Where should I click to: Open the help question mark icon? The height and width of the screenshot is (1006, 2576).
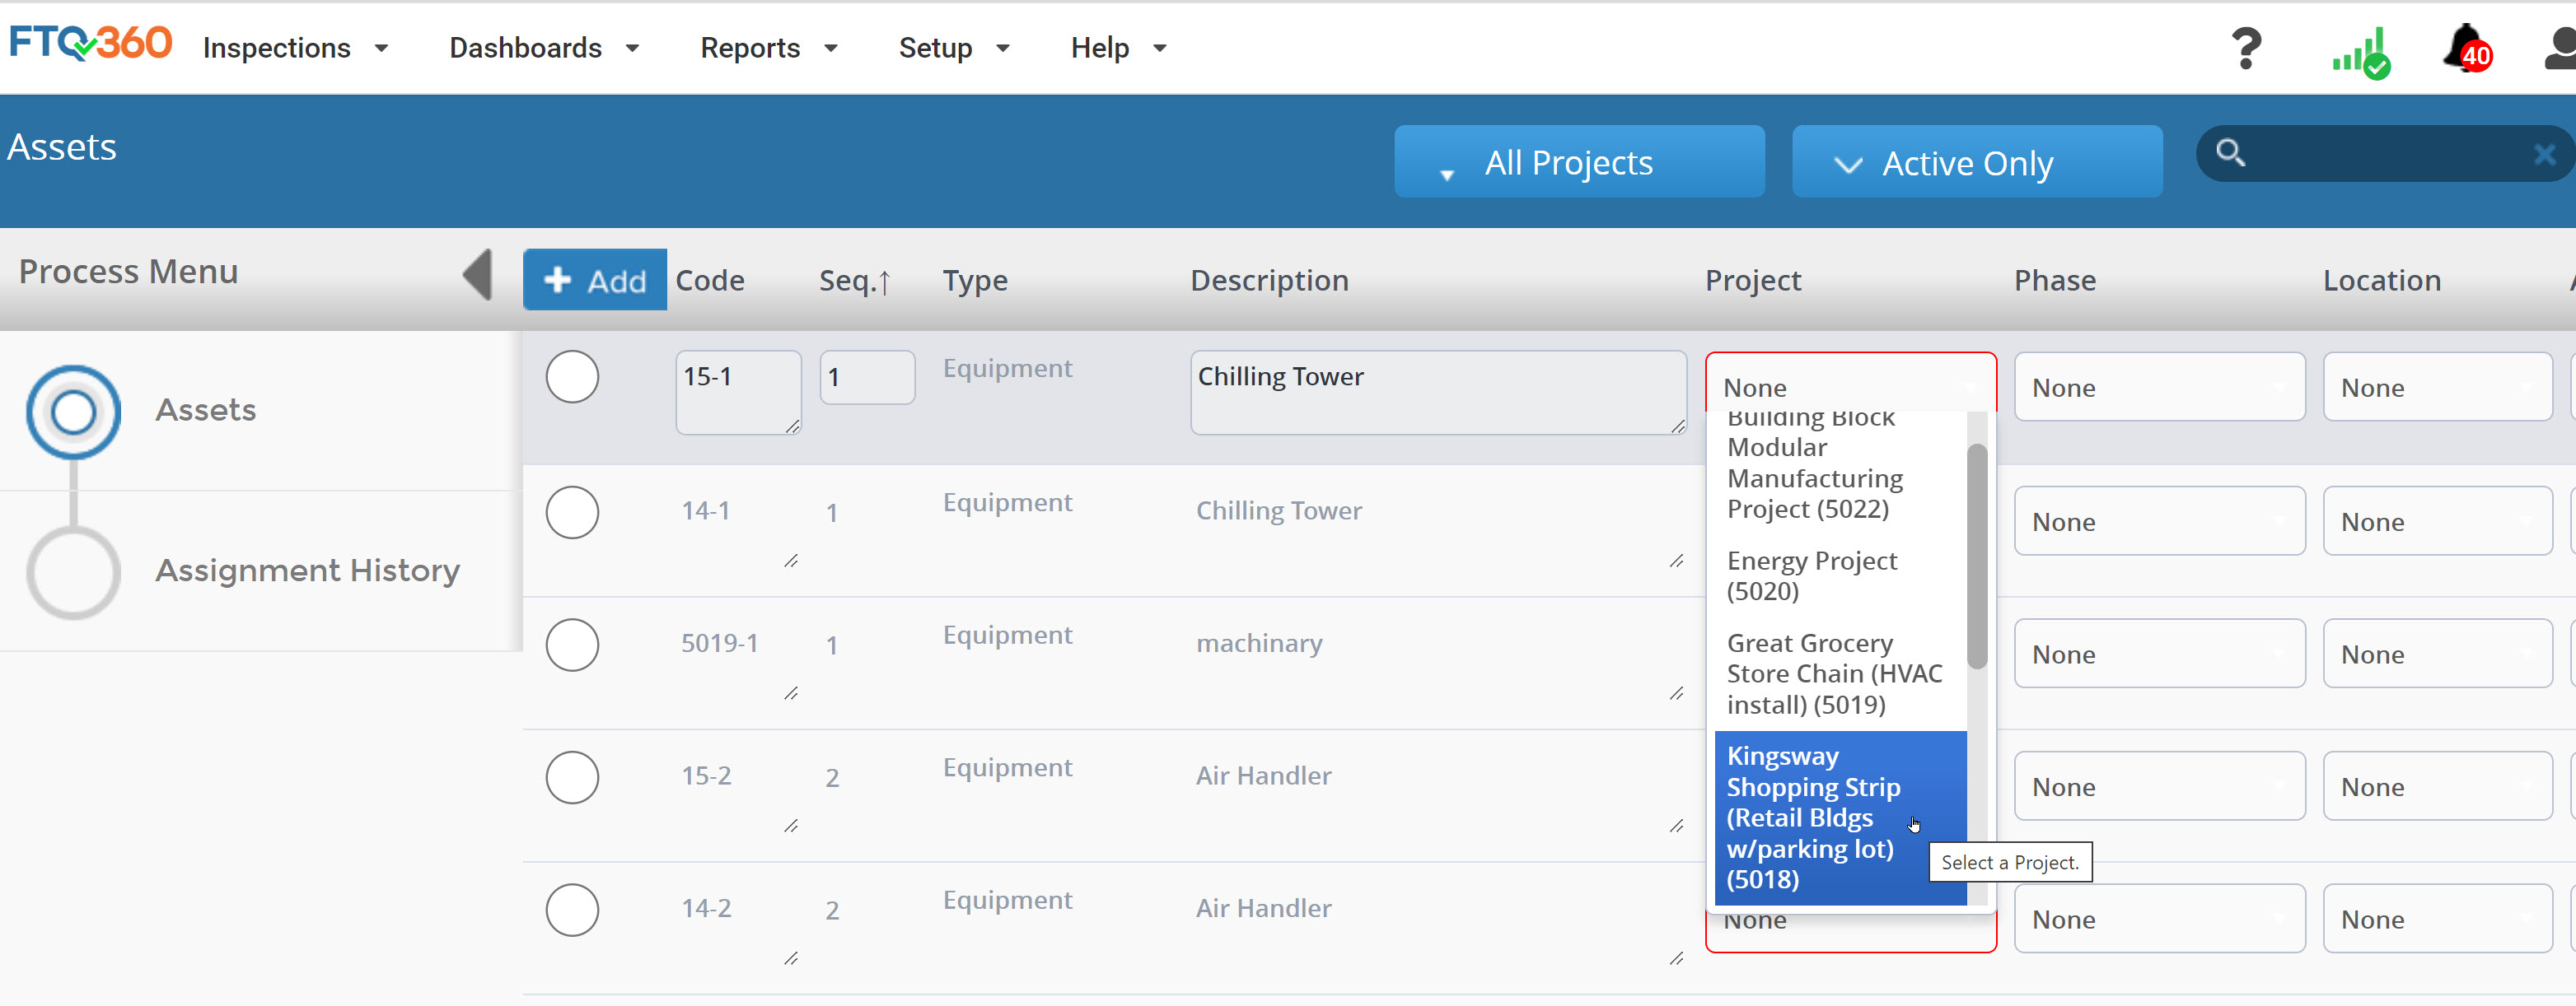2246,48
